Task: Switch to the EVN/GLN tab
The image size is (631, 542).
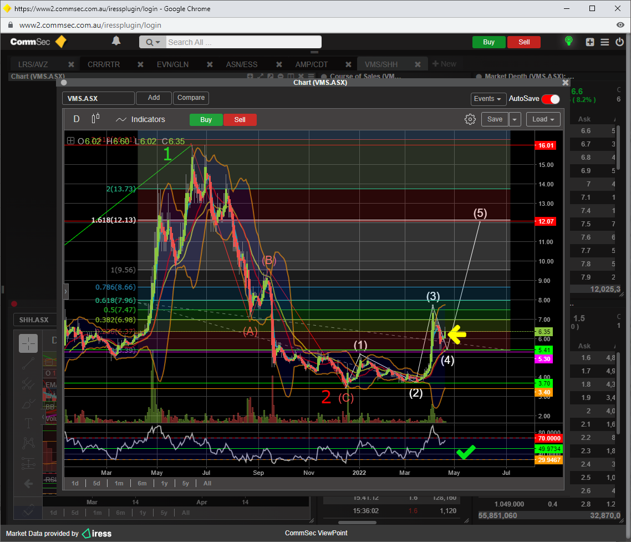Action: click(x=172, y=64)
